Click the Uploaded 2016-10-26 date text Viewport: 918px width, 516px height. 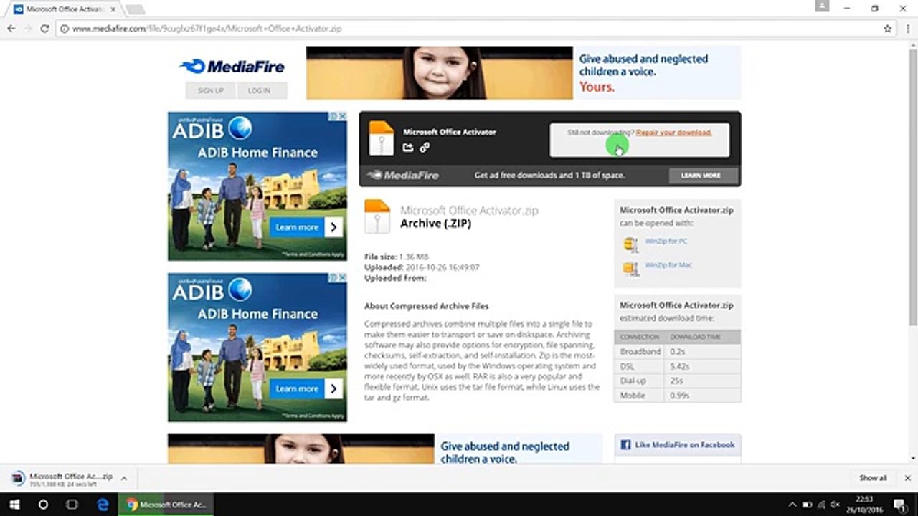(422, 267)
